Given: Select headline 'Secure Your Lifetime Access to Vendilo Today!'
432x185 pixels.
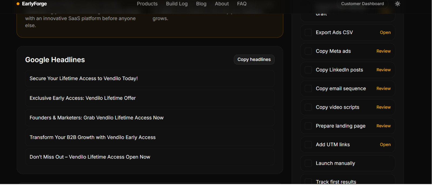Looking at the screenshot, I should (x=150, y=78).
